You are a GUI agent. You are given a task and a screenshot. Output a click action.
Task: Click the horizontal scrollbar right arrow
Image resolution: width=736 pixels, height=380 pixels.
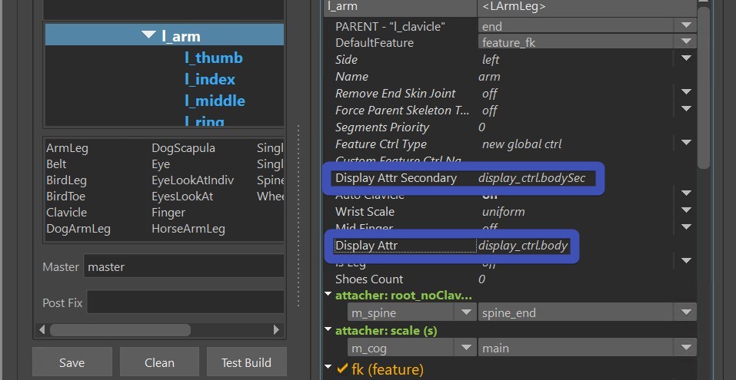coord(276,329)
